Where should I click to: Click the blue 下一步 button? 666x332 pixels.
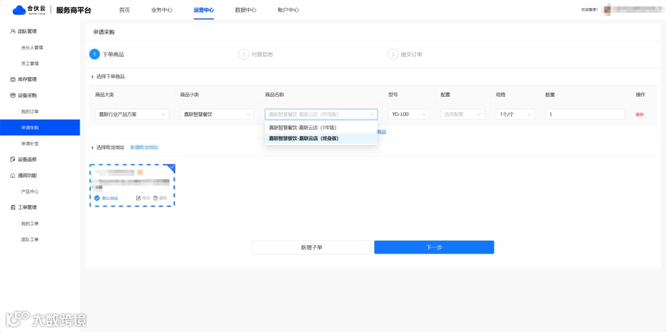coord(434,247)
